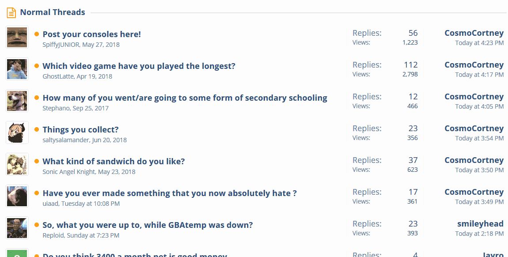Click SpiffyJUNIOR's avatar thumbnail
508x257 pixels.
pyautogui.click(x=17, y=37)
